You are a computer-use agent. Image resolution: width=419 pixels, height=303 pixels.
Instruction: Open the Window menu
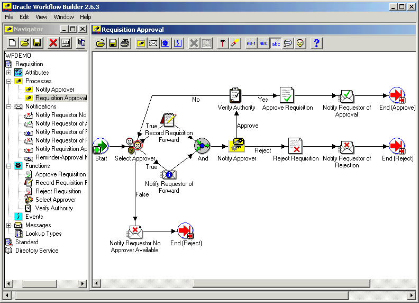(x=63, y=17)
